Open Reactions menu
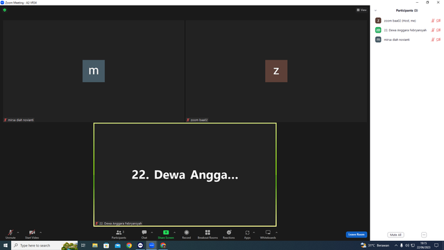The image size is (444, 250). click(x=229, y=234)
